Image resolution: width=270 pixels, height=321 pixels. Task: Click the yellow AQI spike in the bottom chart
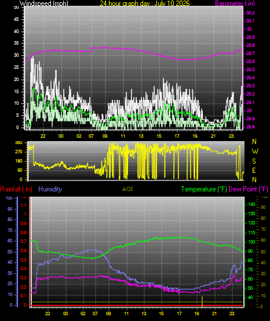coord(202,301)
